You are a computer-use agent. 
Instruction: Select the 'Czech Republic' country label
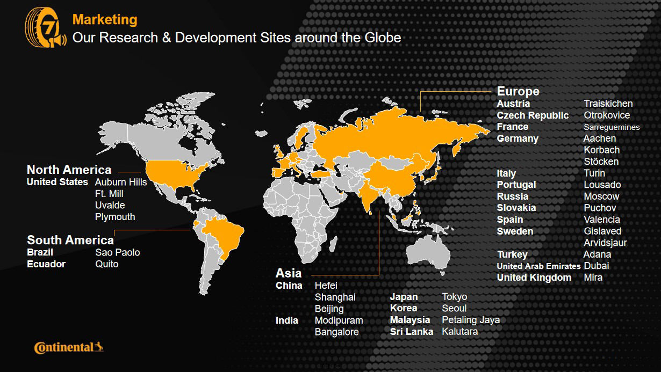[x=533, y=115]
